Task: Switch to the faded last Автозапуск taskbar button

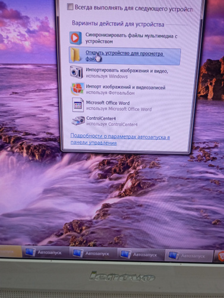Action: tap(189, 256)
